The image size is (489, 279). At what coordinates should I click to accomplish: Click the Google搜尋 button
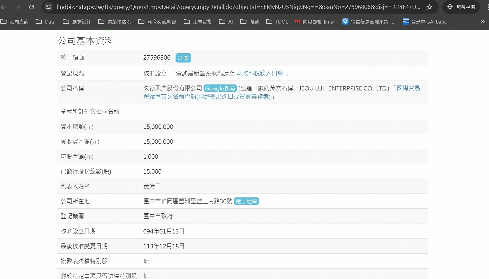(220, 88)
